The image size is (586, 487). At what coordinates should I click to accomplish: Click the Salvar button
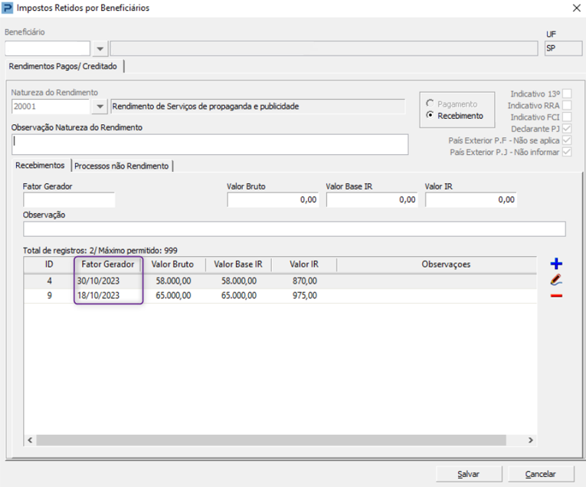click(x=468, y=474)
